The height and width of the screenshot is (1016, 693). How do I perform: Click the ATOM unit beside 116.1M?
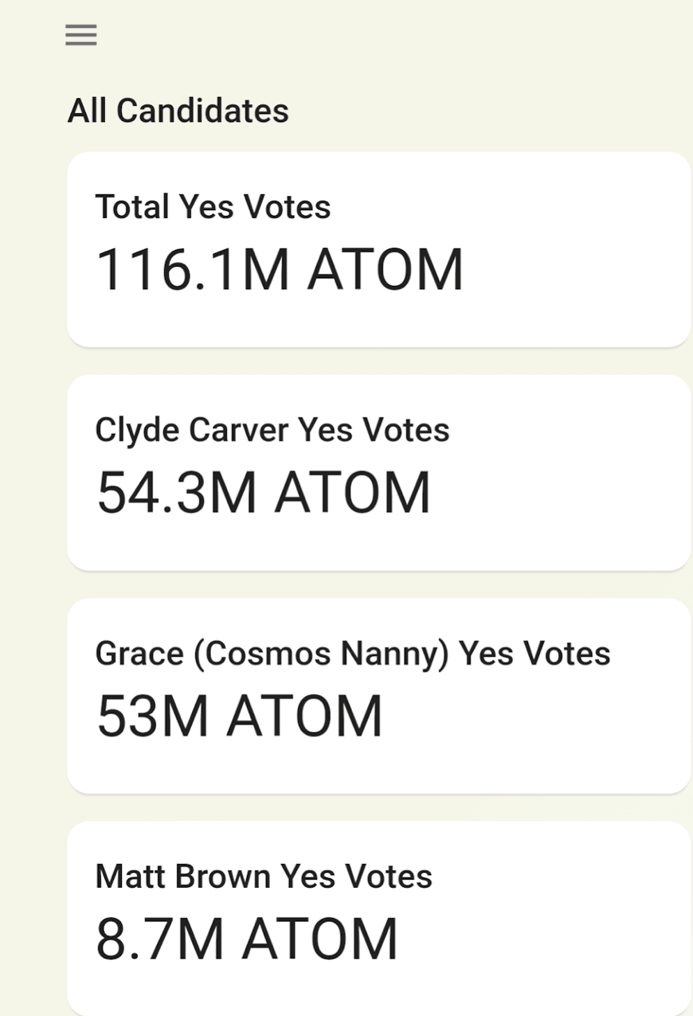point(386,270)
